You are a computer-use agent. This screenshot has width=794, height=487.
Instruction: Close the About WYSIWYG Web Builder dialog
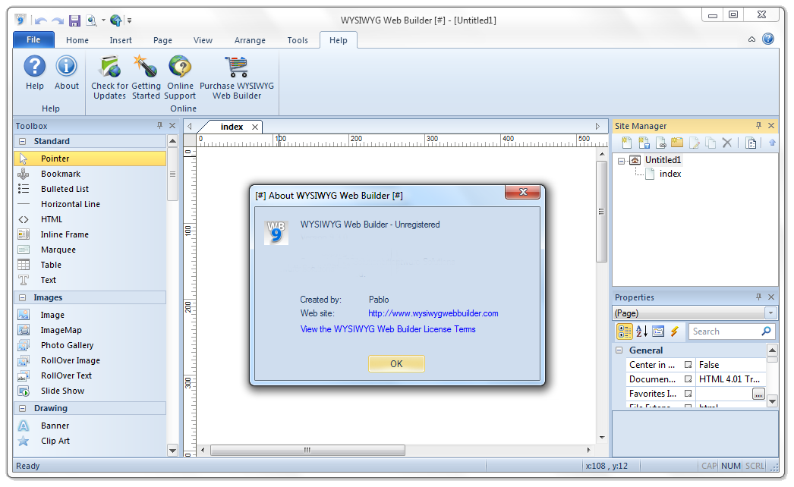click(x=522, y=192)
